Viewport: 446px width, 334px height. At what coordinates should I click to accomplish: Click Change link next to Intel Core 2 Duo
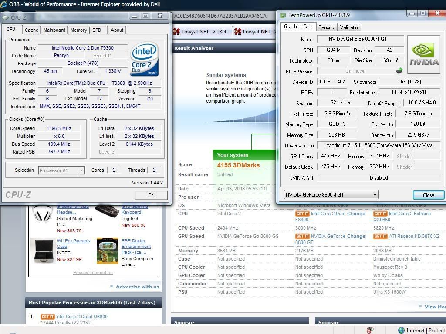(356, 214)
